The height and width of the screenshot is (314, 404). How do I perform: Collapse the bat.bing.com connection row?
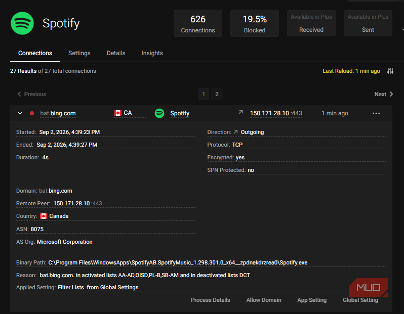pos(20,113)
